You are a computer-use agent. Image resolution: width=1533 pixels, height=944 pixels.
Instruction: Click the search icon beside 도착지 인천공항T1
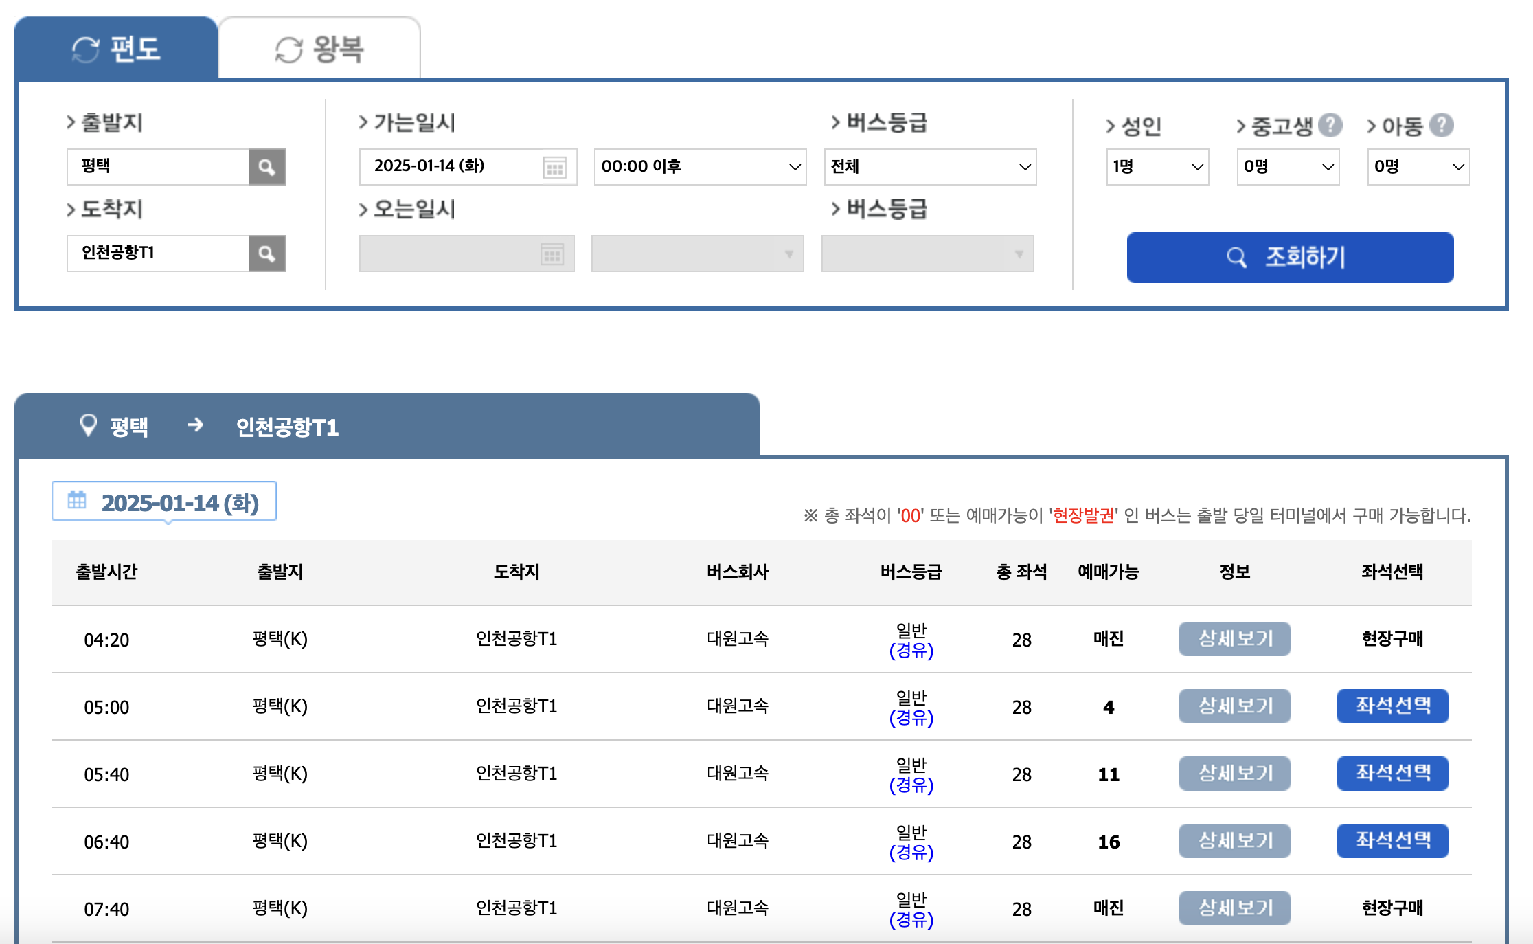pos(267,254)
